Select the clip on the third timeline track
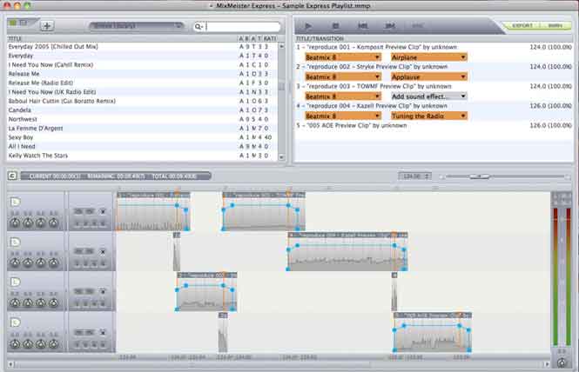Screen dimensions: 579x372 coord(207,292)
